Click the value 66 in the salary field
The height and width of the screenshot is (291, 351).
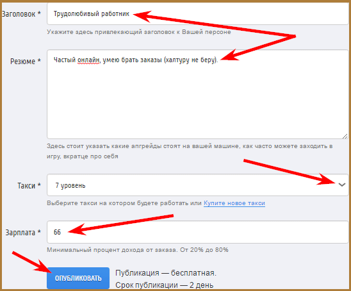click(57, 232)
